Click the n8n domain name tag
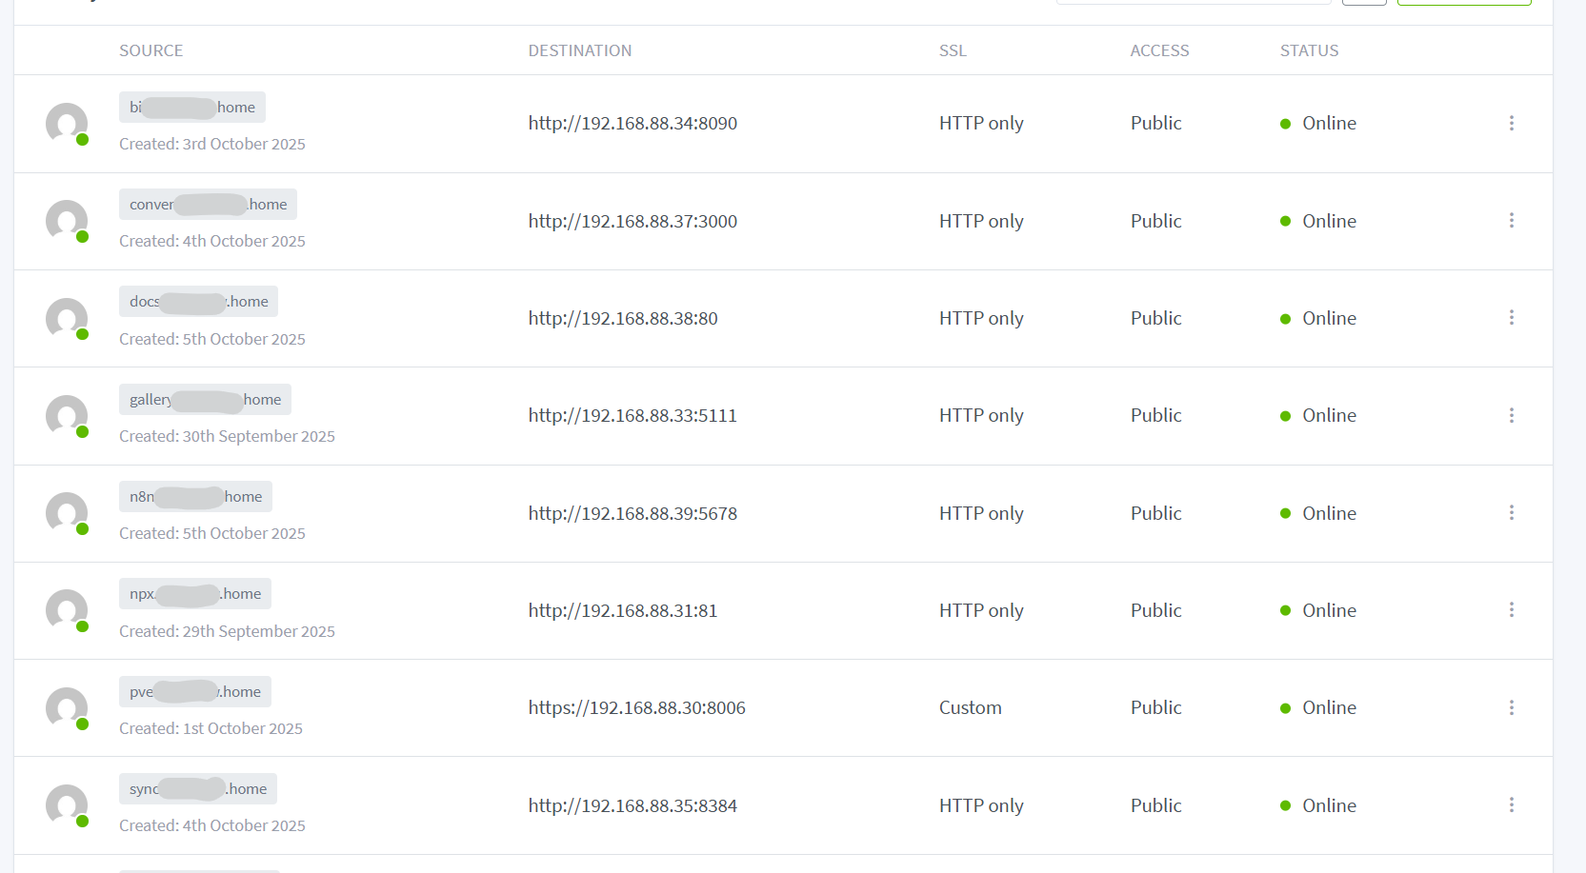Viewport: 1586px width, 873px height. pos(195,497)
